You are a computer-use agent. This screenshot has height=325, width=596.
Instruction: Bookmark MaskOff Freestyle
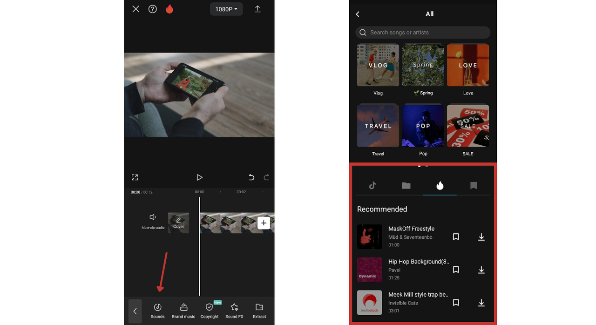456,237
